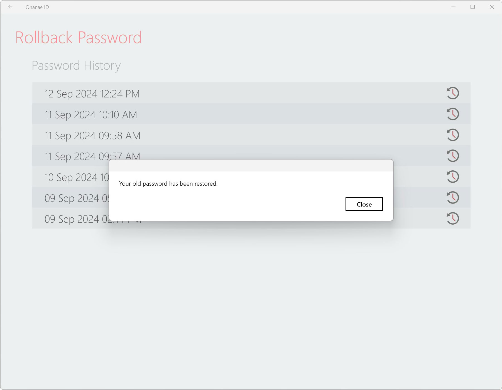Maximize the Ohanae ID window

[472, 7]
